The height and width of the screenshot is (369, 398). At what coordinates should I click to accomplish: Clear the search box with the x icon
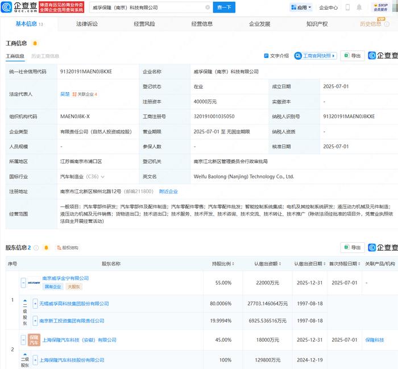coord(208,7)
